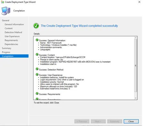143x126 pixels.
Task: Click the computer icon beside Completion heading
Action: (x=6, y=11)
